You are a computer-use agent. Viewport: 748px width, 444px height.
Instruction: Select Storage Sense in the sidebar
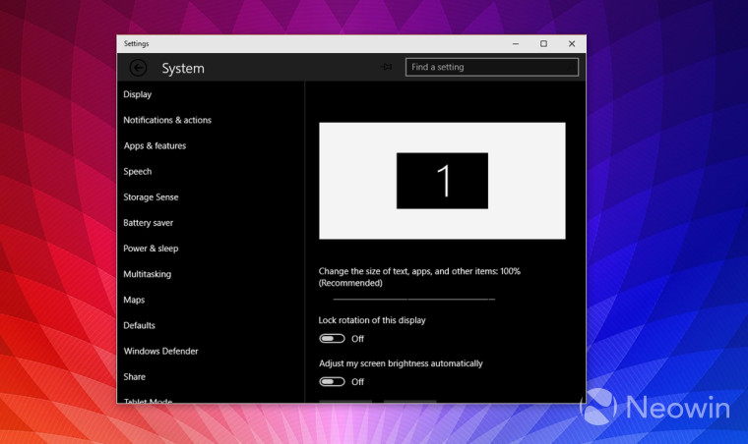point(151,197)
